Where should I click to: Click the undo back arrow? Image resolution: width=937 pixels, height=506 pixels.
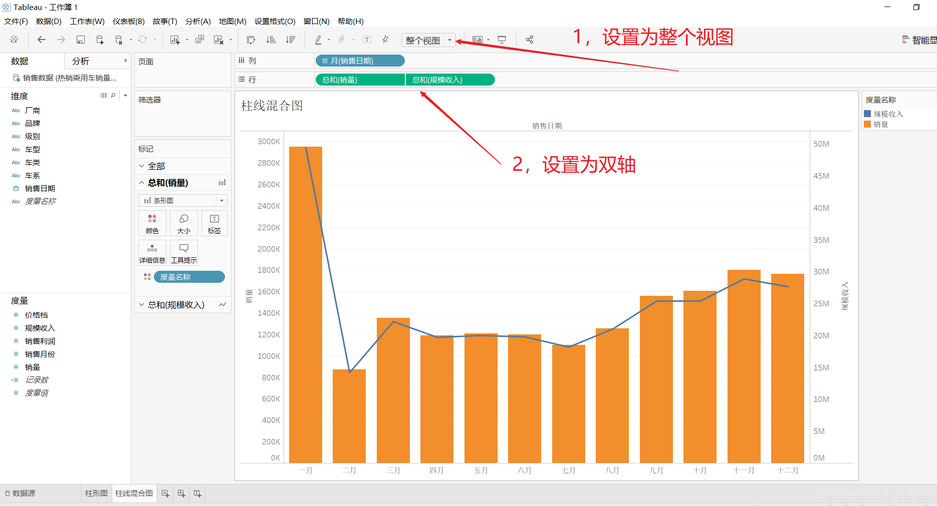42,40
